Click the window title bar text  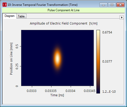click(42, 5)
